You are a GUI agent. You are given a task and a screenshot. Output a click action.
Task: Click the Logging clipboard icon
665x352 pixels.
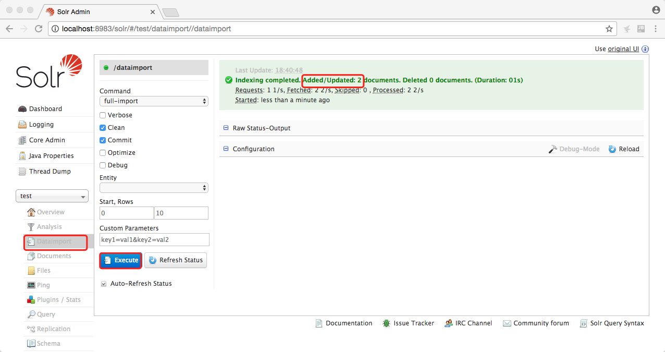[22, 125]
